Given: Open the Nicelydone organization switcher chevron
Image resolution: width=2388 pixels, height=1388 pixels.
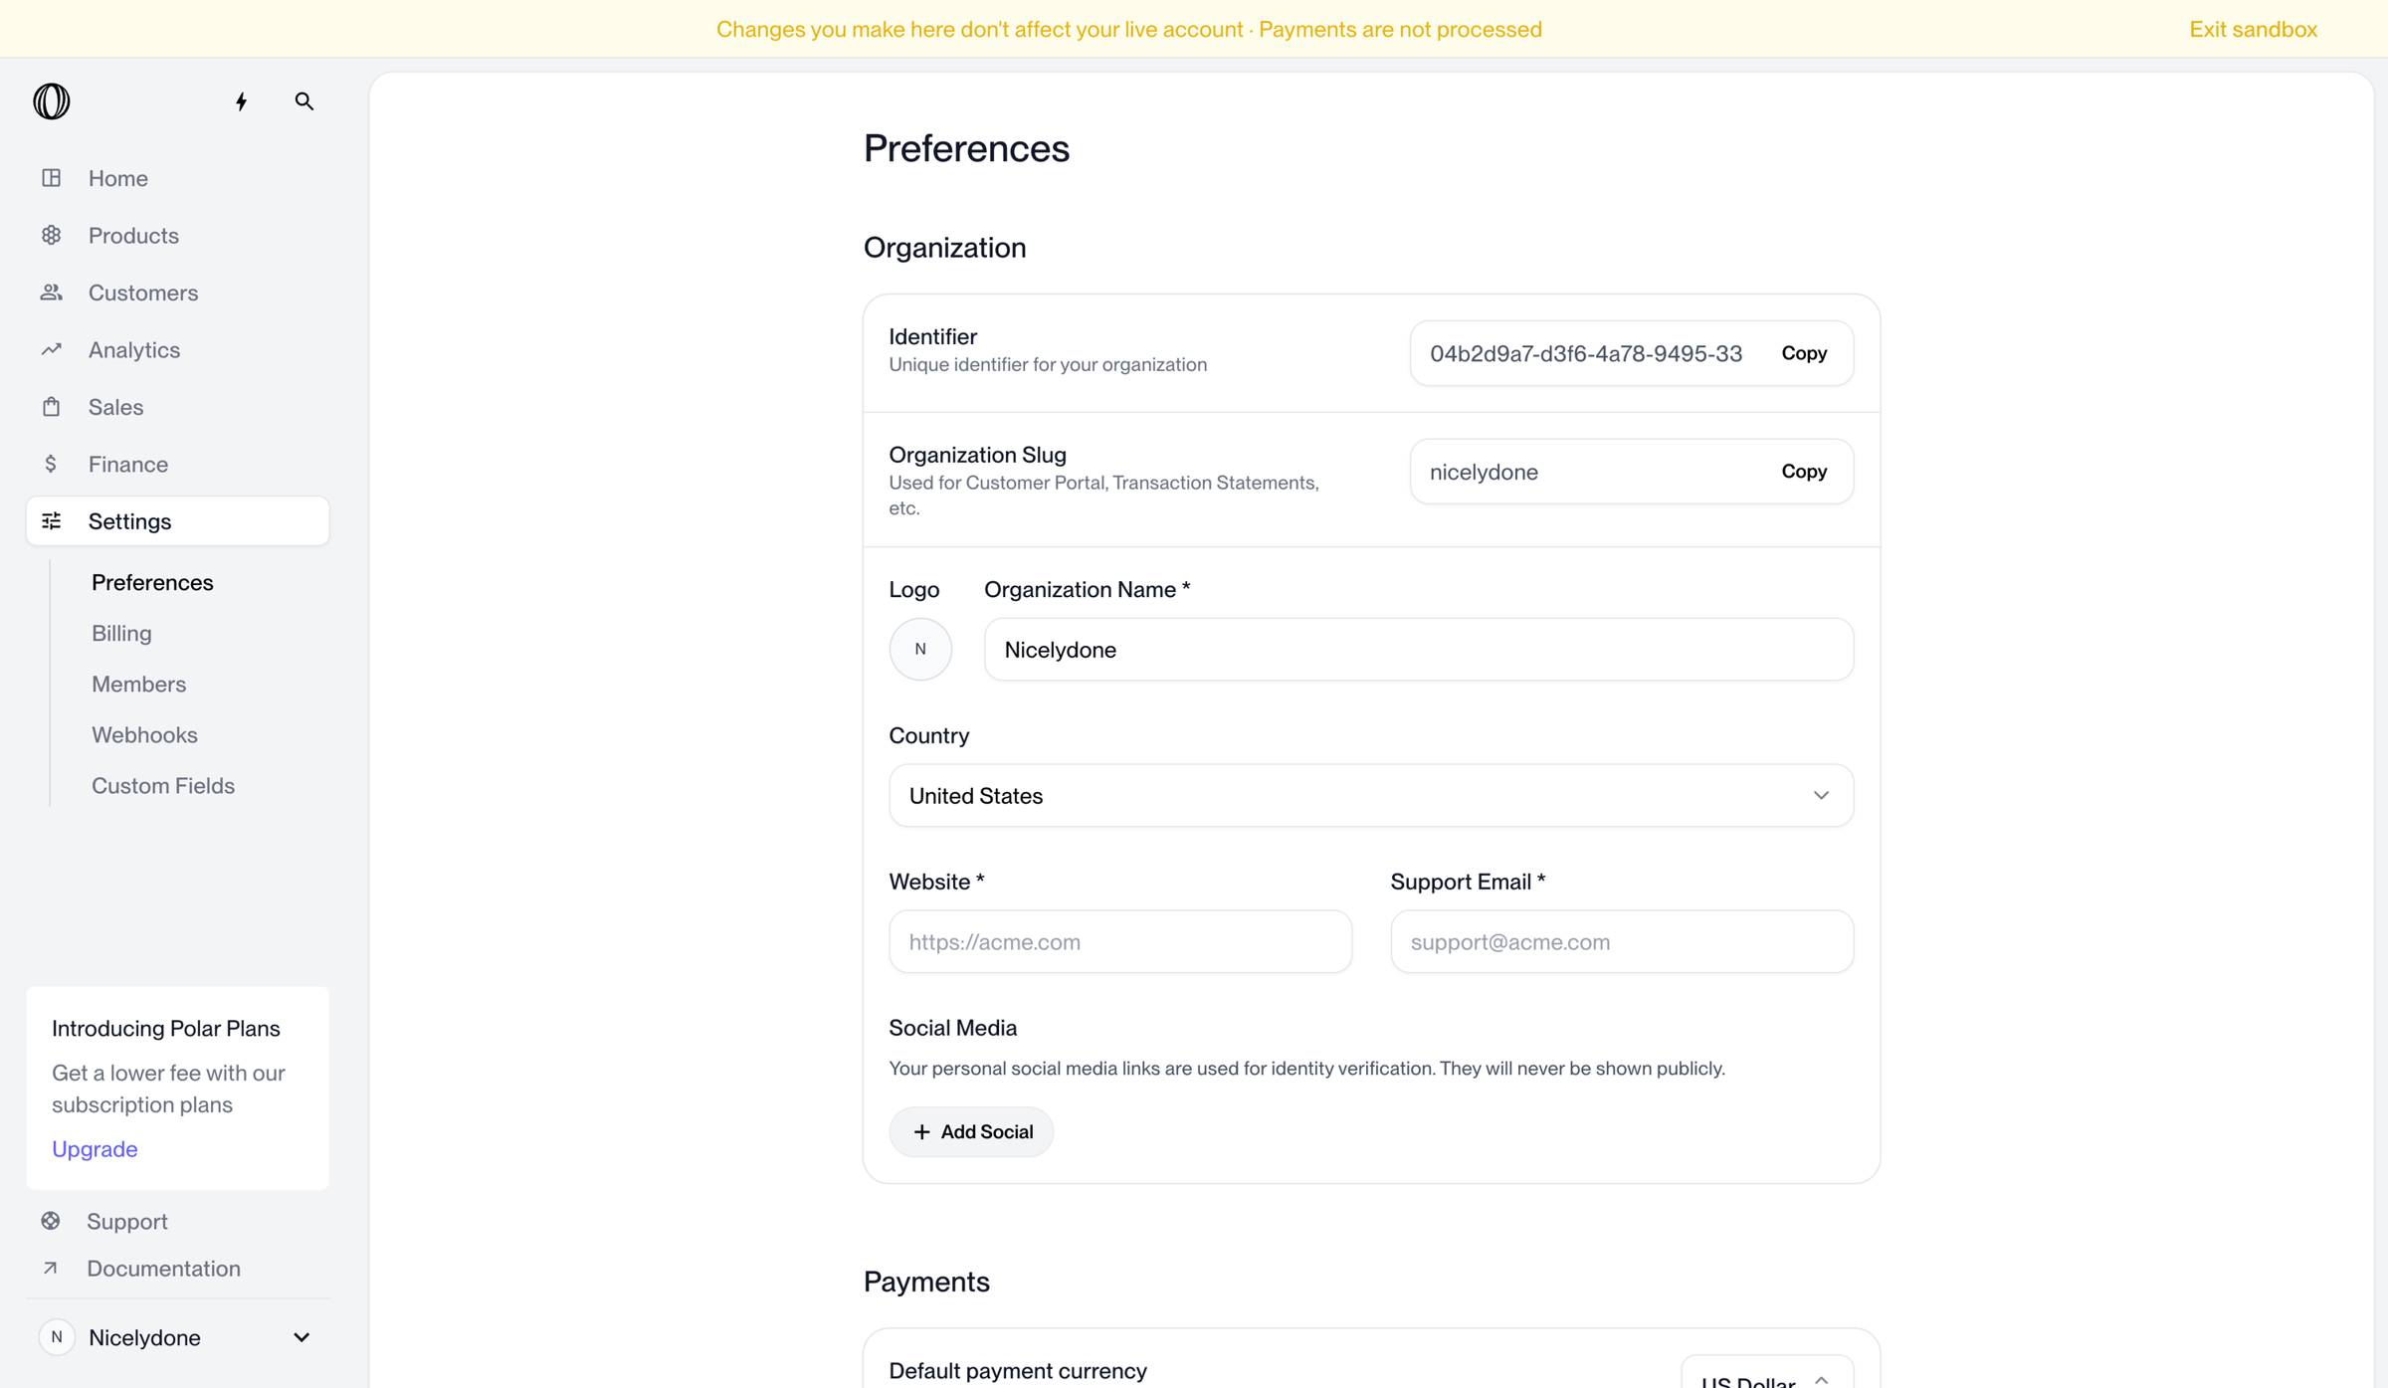Looking at the screenshot, I should point(301,1338).
